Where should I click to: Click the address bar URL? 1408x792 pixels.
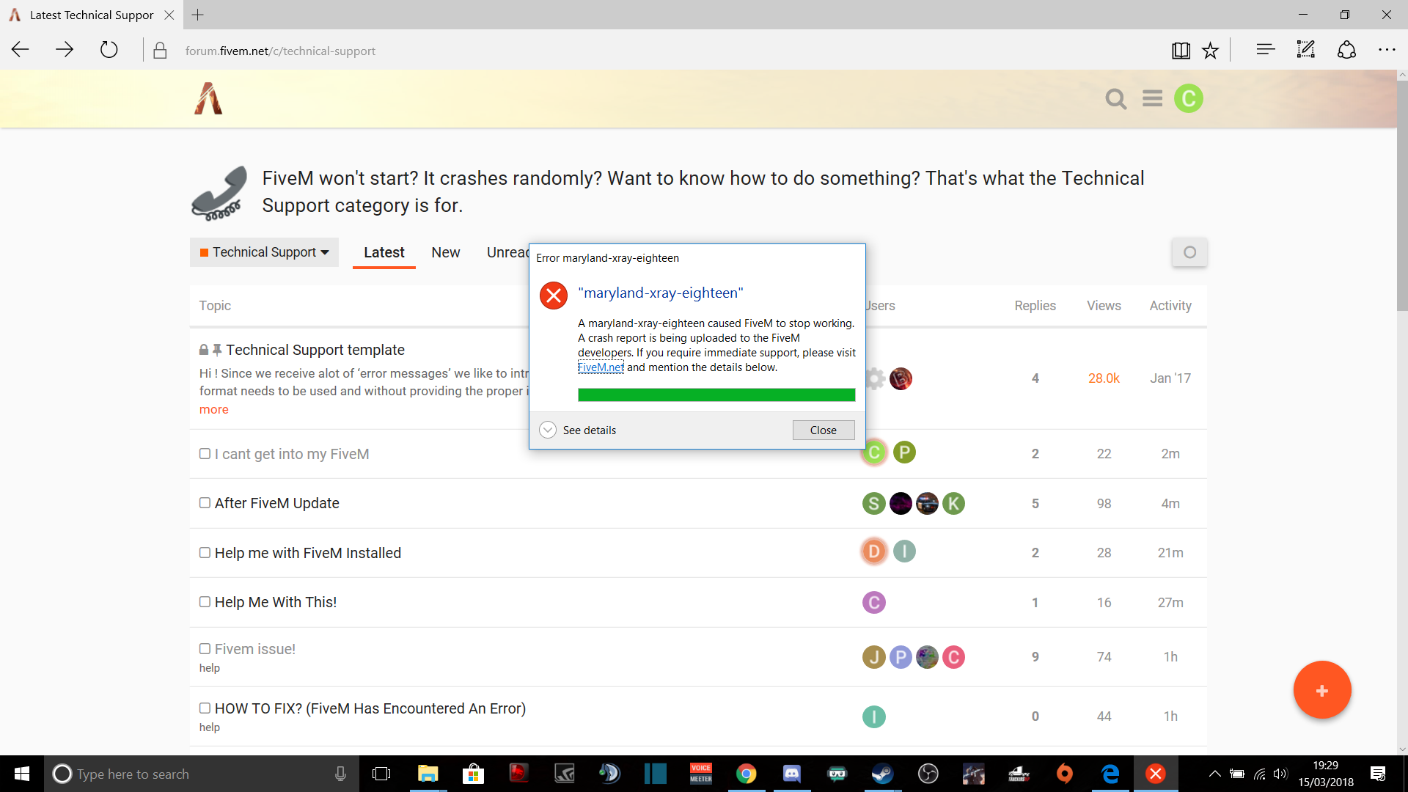(280, 51)
